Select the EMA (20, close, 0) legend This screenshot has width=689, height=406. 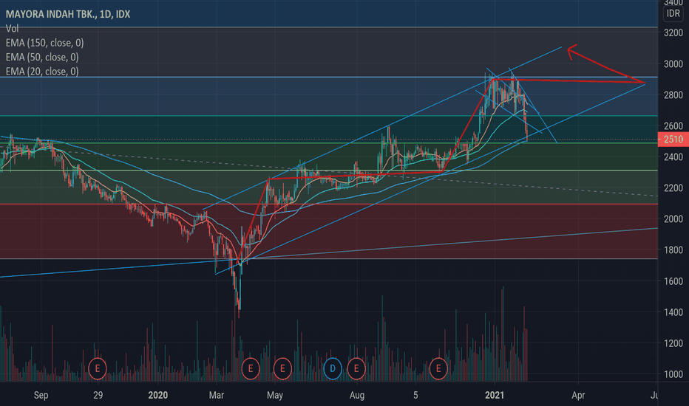(42, 71)
